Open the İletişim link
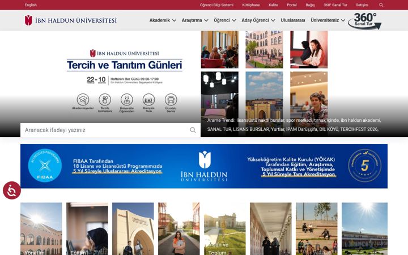The width and height of the screenshot is (408, 255). (362, 5)
